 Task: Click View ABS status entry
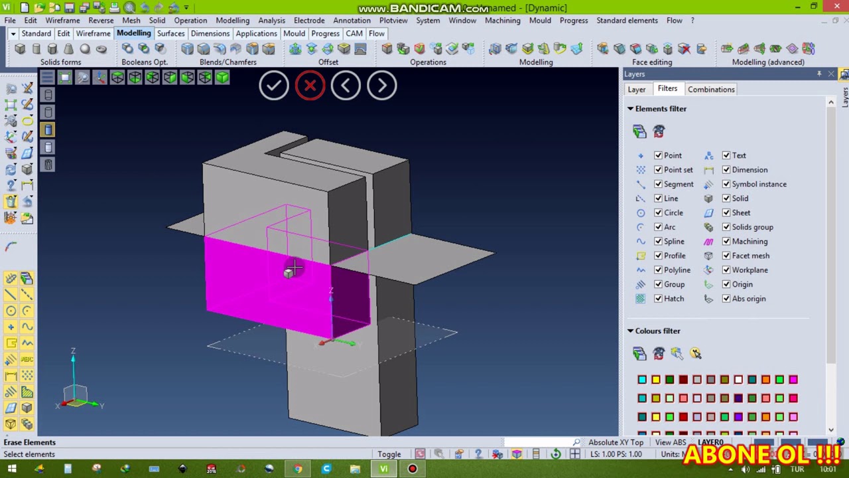(x=671, y=442)
